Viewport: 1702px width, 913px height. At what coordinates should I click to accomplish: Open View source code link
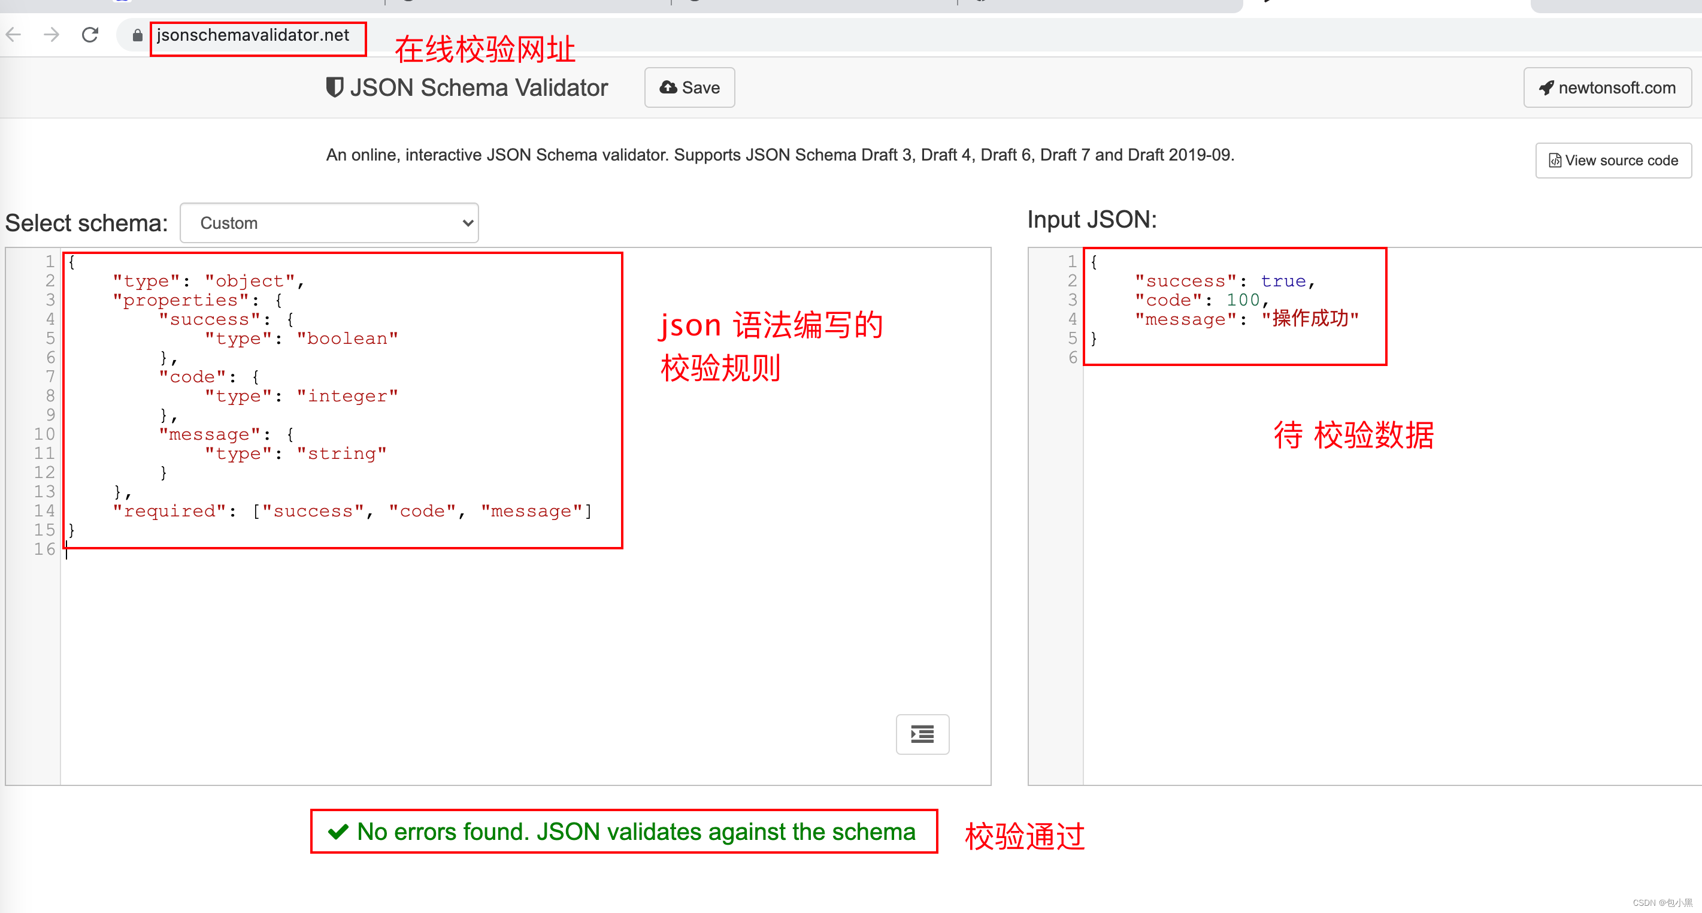click(x=1613, y=161)
